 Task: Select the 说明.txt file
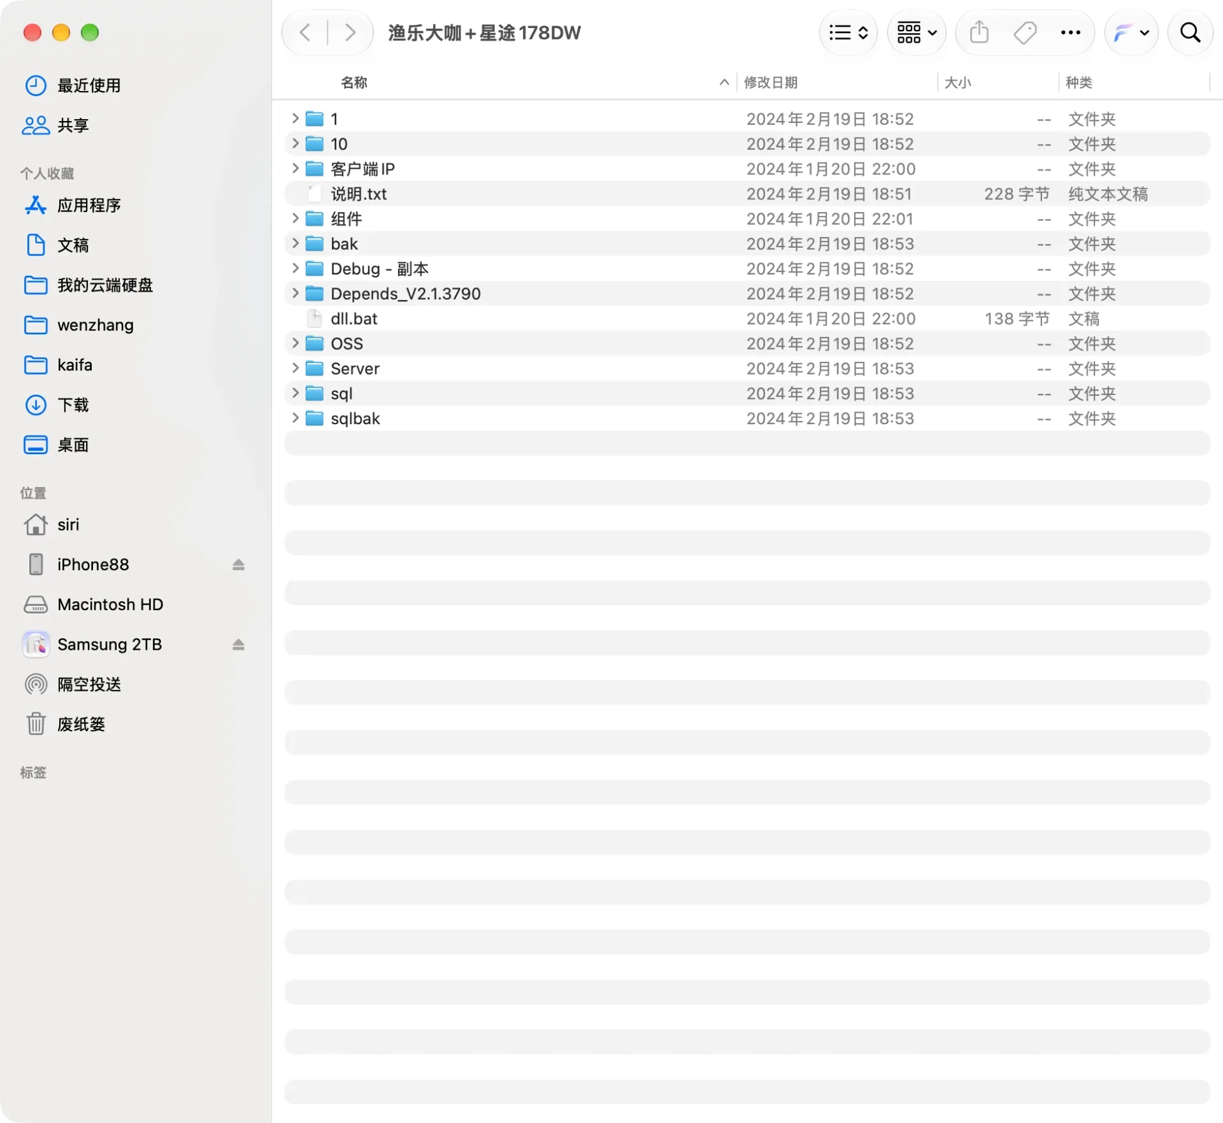tap(747, 194)
